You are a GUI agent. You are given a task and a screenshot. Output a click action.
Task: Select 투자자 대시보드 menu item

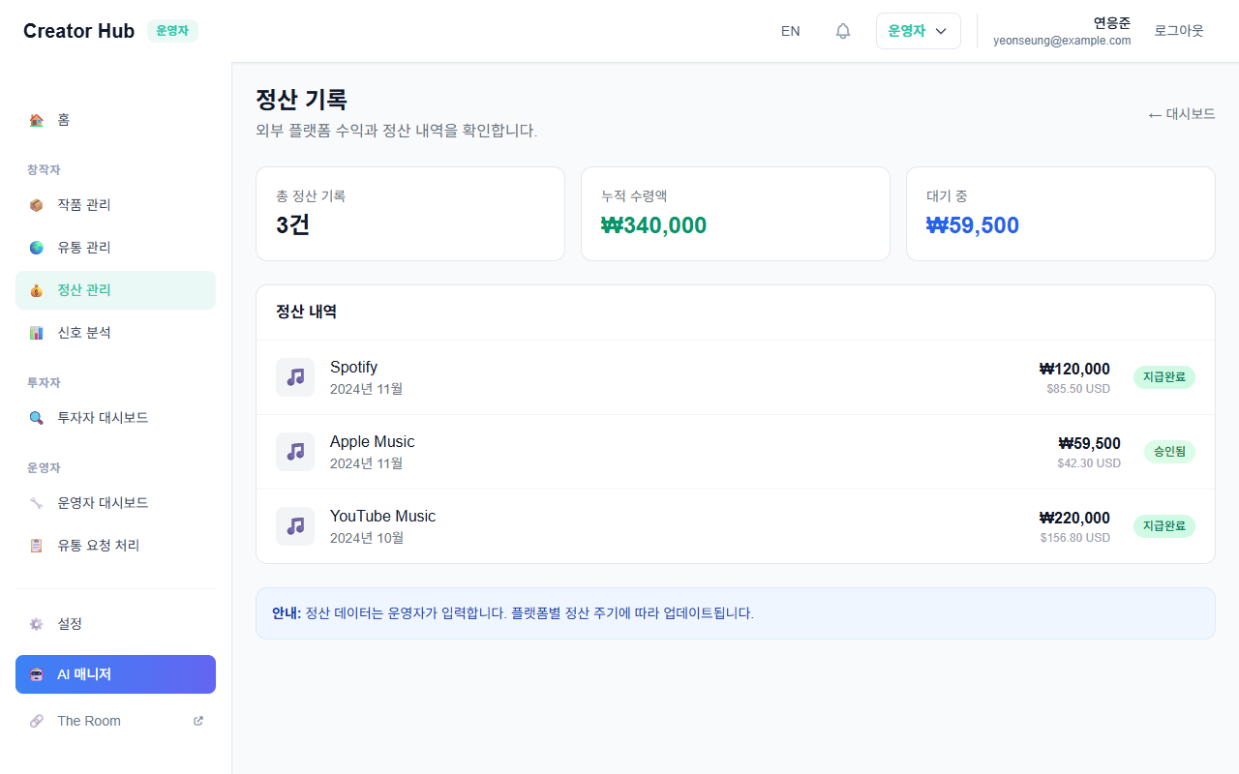[103, 418]
